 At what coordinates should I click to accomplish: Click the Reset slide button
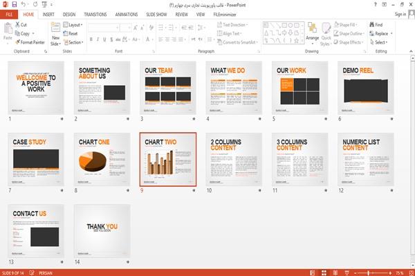[71, 33]
